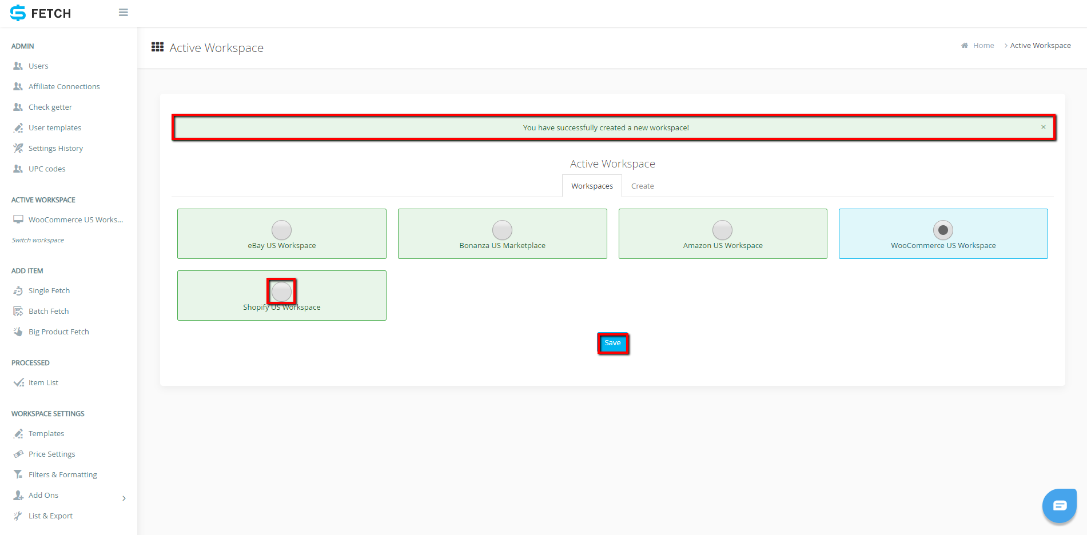This screenshot has height=535, width=1087.
Task: Open the Batch Fetch link
Action: coord(49,311)
